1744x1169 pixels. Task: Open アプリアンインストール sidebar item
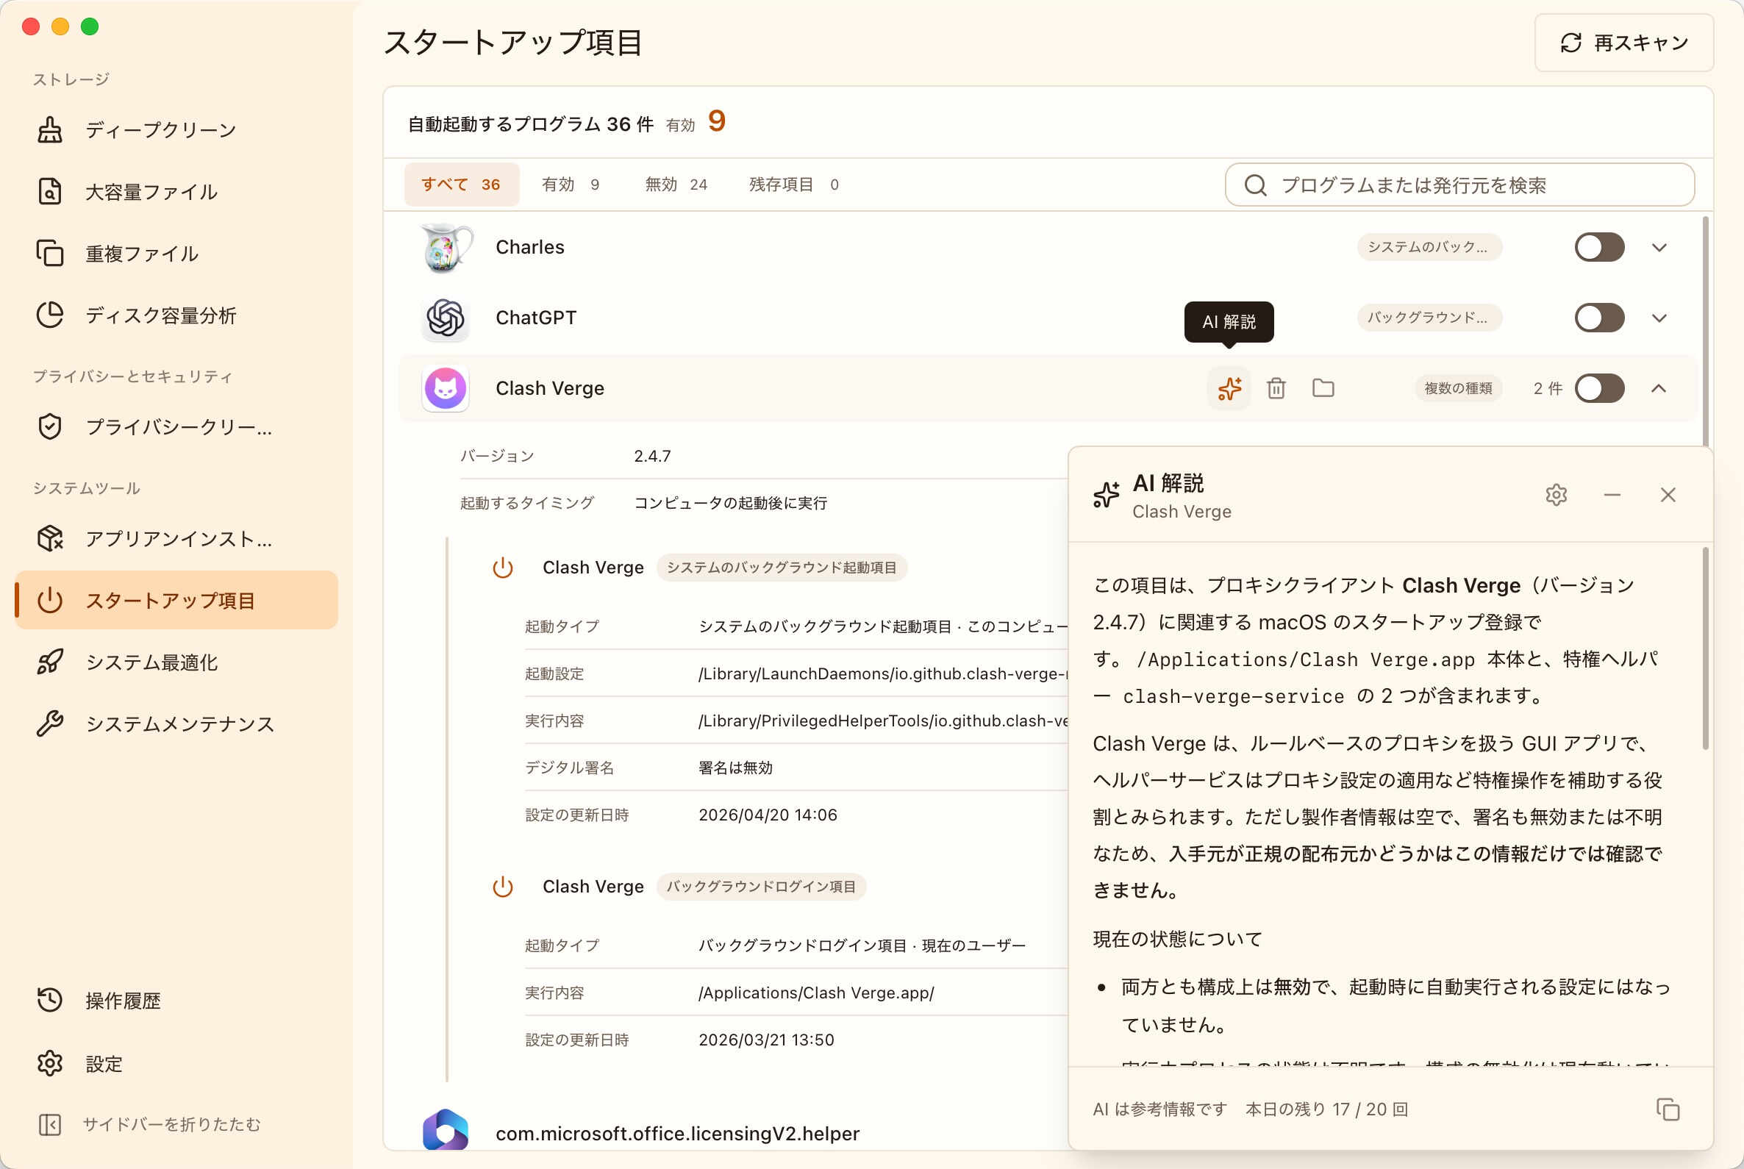[176, 538]
